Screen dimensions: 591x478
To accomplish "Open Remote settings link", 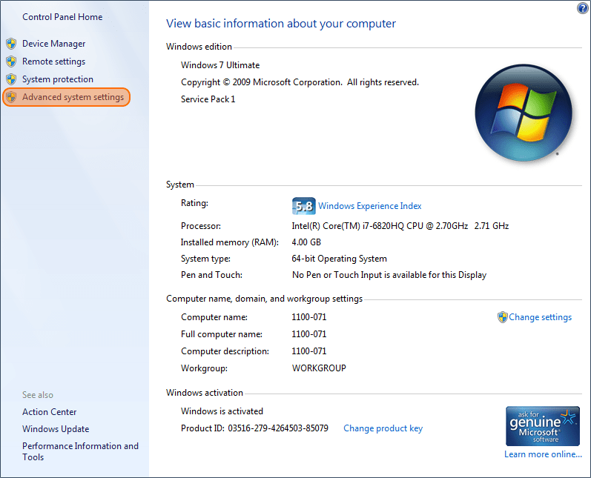I will coord(54,62).
